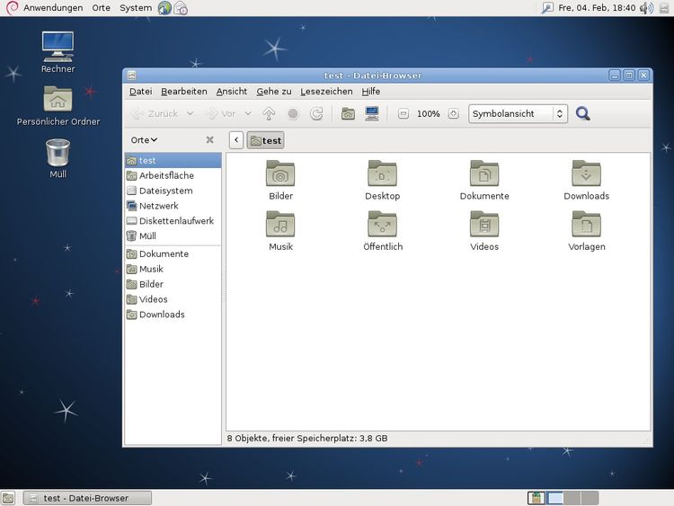674x506 pixels.
Task: Click the reload icon in the toolbar
Action: click(316, 114)
